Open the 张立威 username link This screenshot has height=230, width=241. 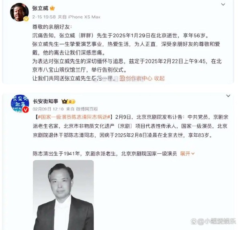point(40,8)
